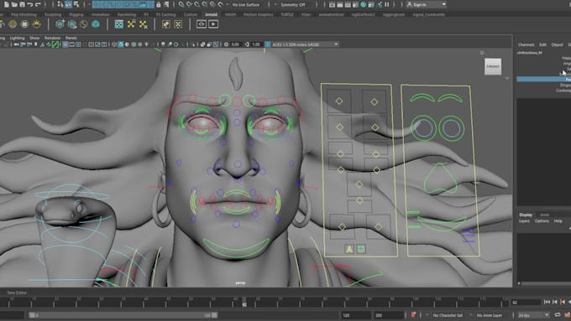
Task: Open Sign In account dropdown arrow
Action: (x=443, y=5)
